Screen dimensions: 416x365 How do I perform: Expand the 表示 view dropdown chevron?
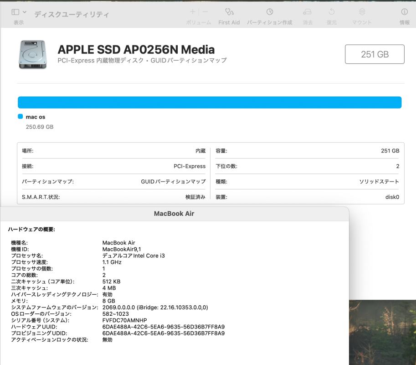(25, 12)
